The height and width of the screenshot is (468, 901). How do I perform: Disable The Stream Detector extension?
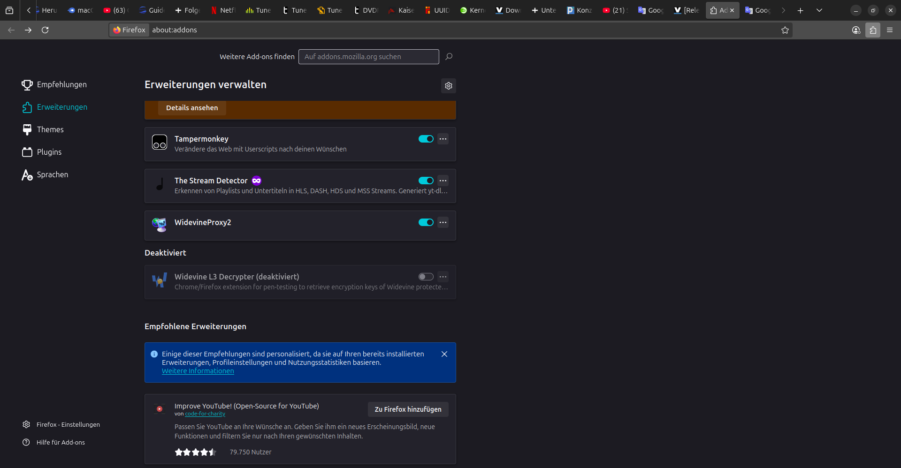426,181
